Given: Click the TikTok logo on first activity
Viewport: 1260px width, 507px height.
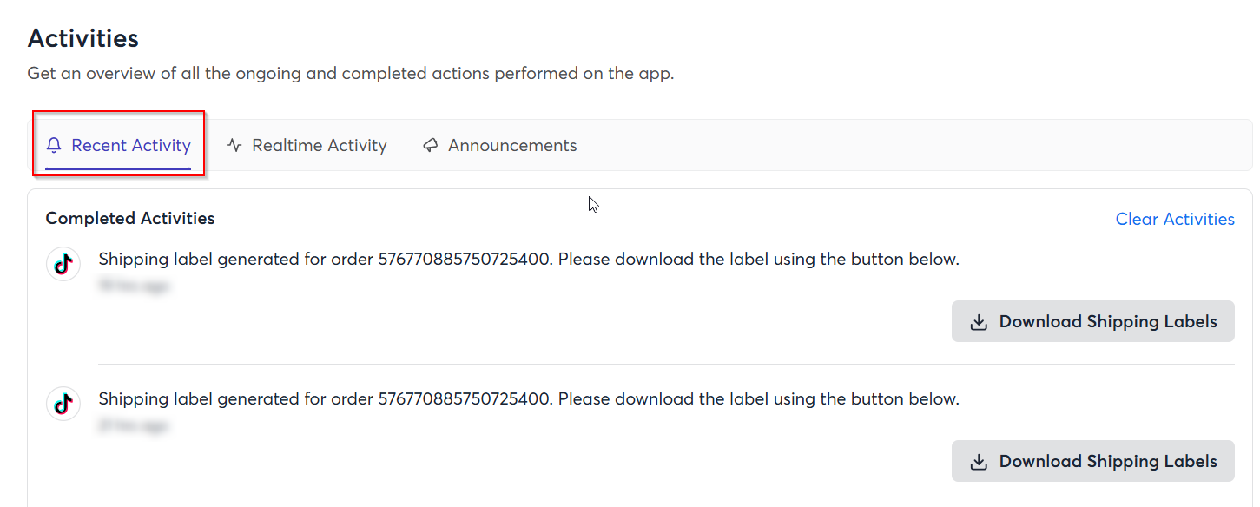Looking at the screenshot, I should coord(63,265).
